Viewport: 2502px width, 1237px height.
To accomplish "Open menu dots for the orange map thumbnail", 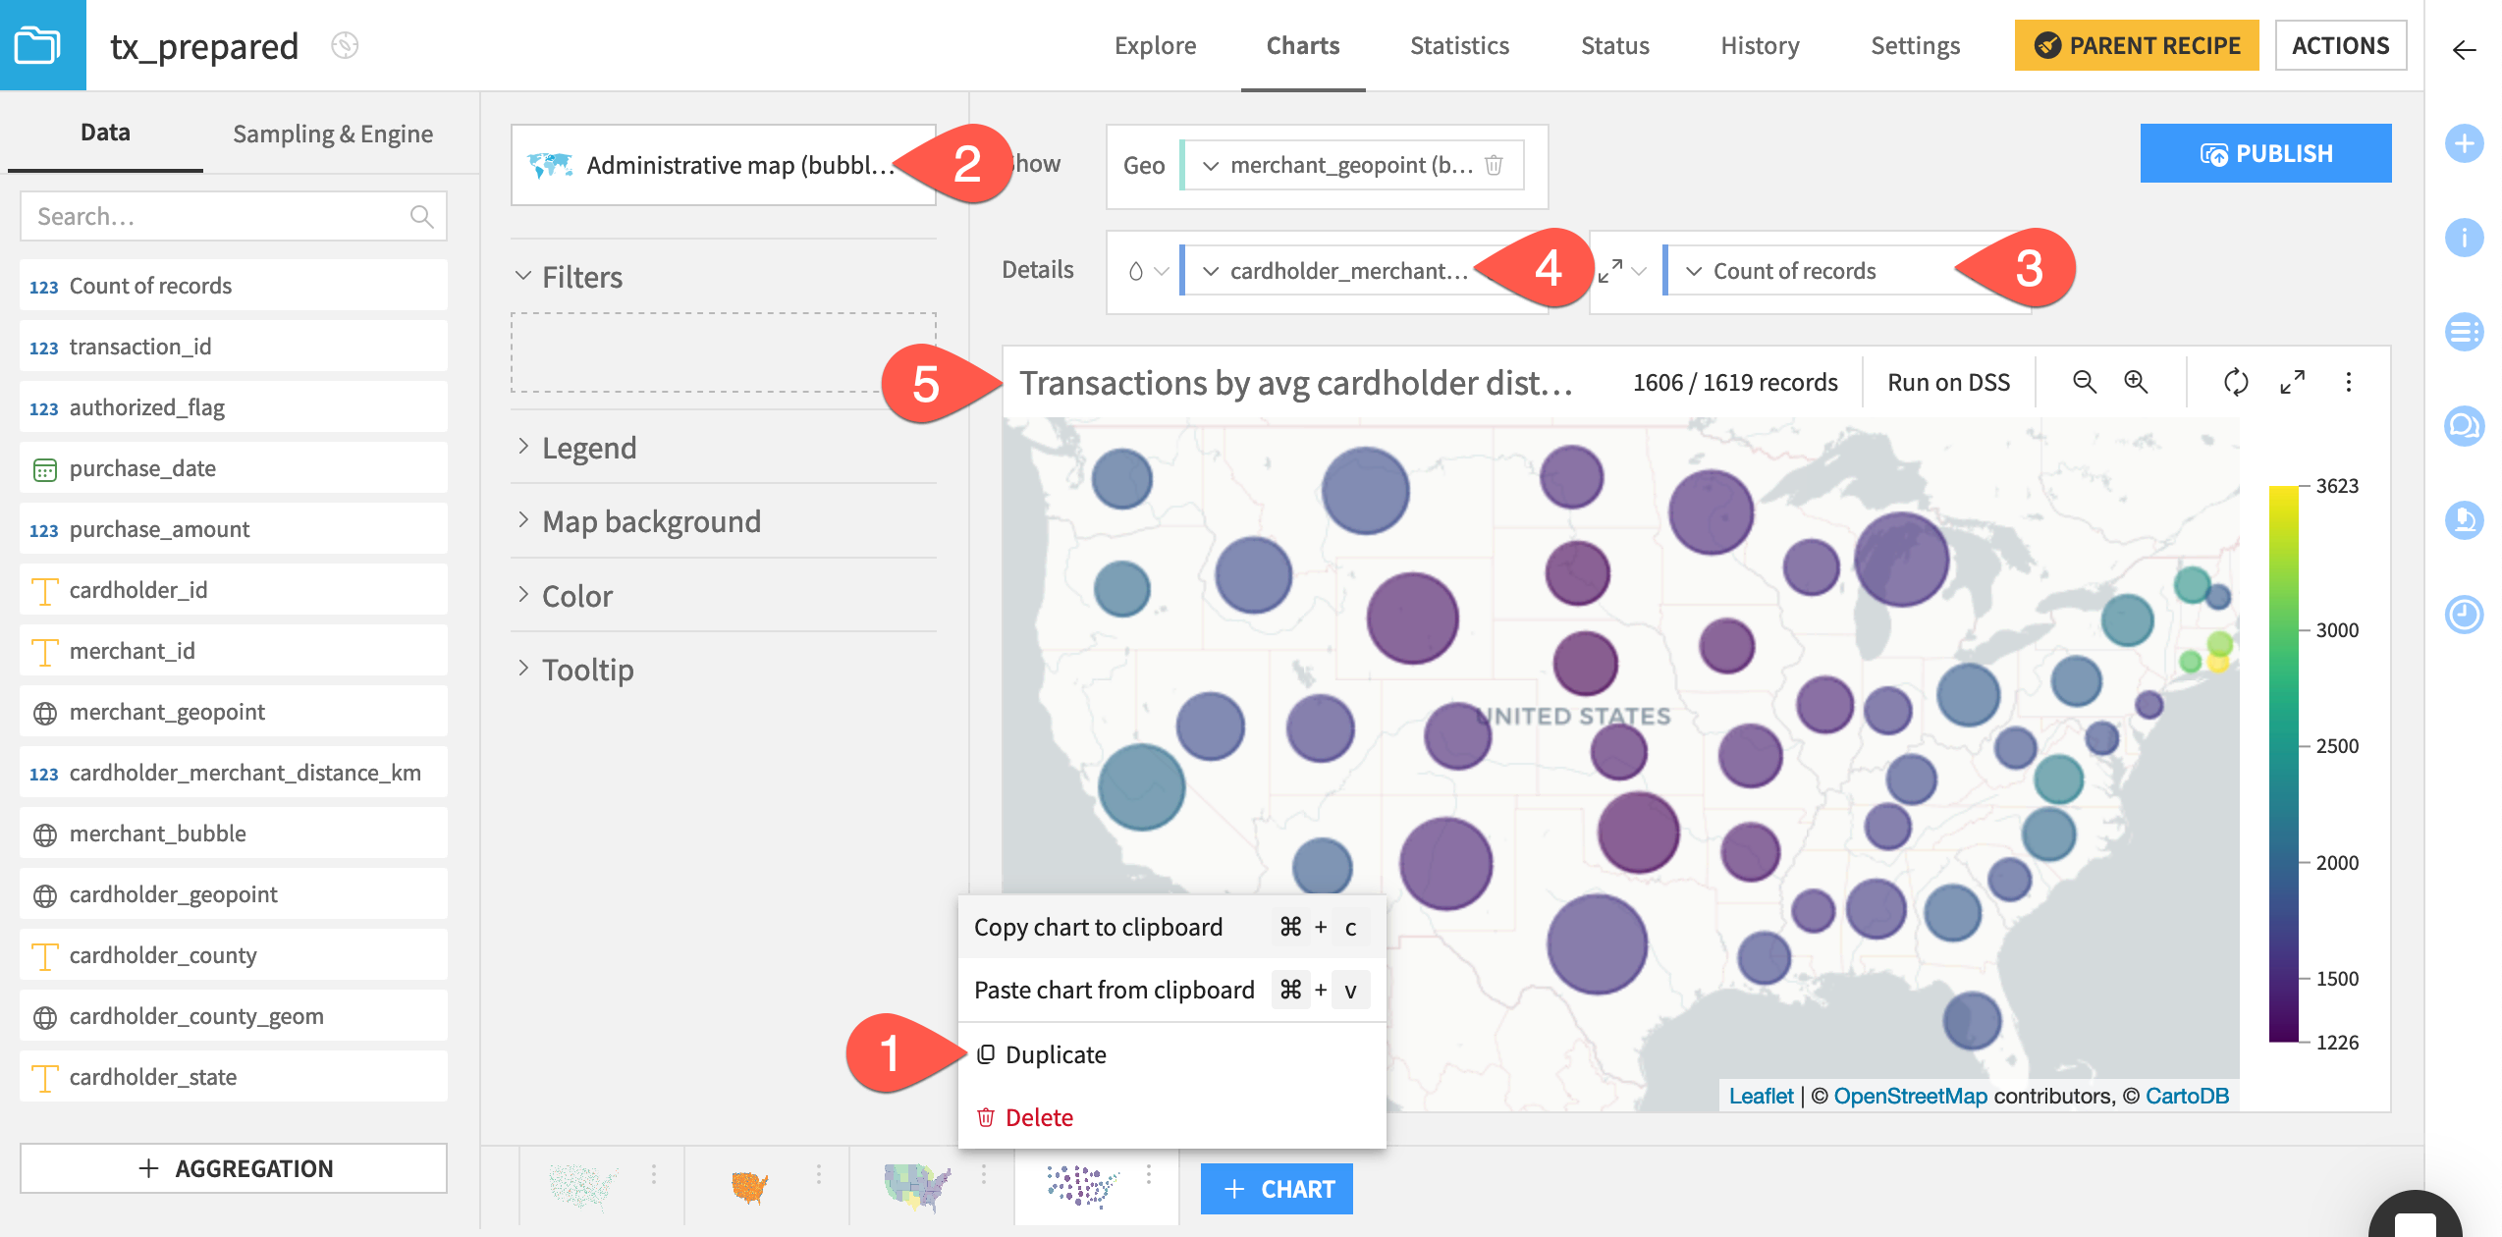I will [x=819, y=1174].
